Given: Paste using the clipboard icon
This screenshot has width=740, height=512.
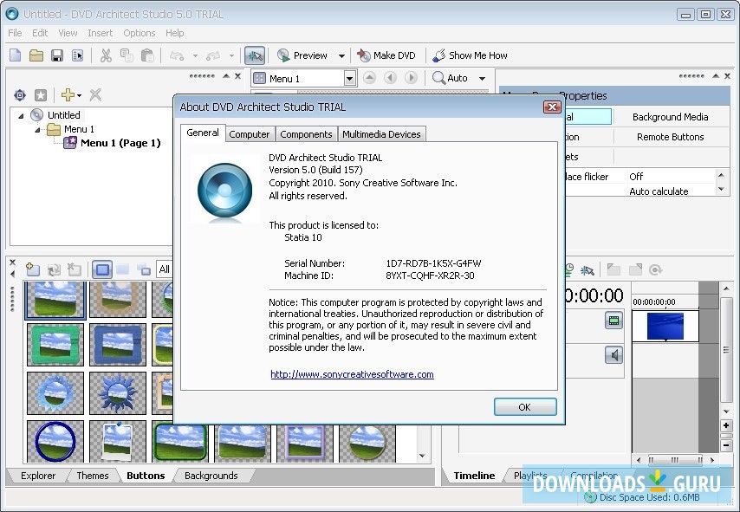Looking at the screenshot, I should (146, 55).
